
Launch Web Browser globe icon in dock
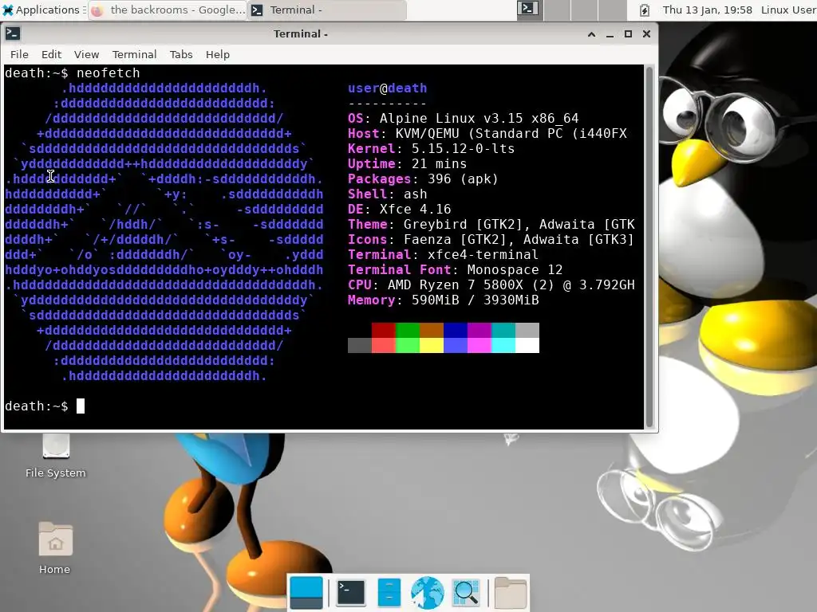[x=428, y=593]
